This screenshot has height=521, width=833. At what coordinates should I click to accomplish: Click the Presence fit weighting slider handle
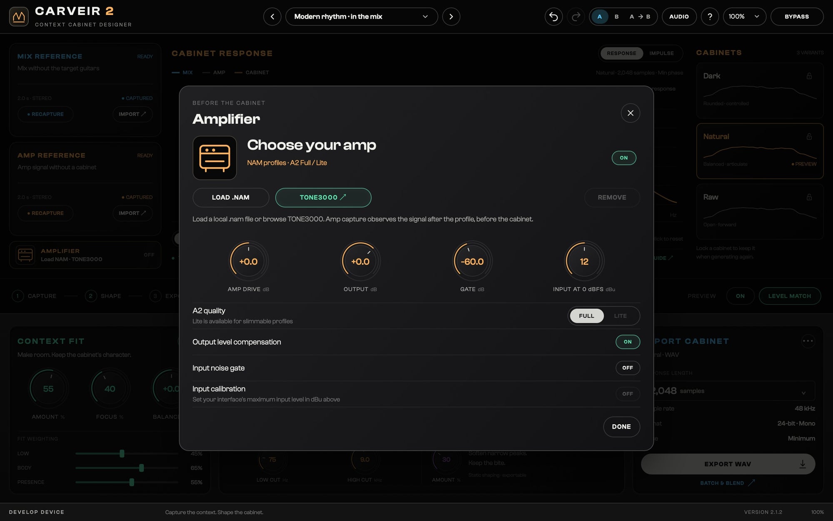(x=132, y=482)
